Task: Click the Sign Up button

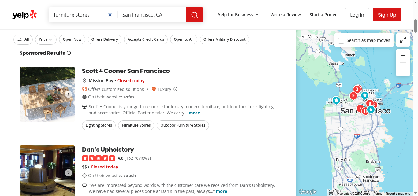Action: 387,15
